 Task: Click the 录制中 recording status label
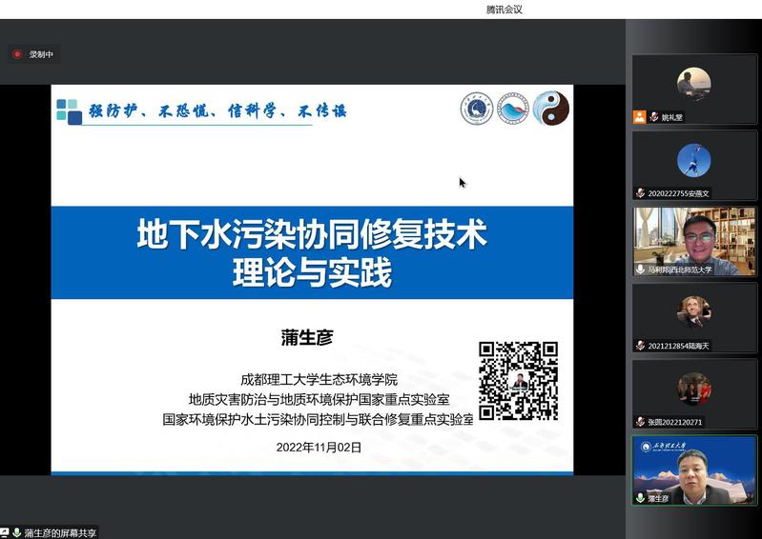point(41,54)
